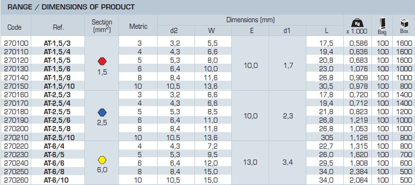415x185 pixels.
Task: Click product code 270100
Action: pyautogui.click(x=17, y=43)
